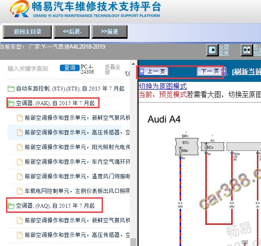Click the PC.4-24306 text
261x246 pixels.
pyautogui.click(x=87, y=69)
